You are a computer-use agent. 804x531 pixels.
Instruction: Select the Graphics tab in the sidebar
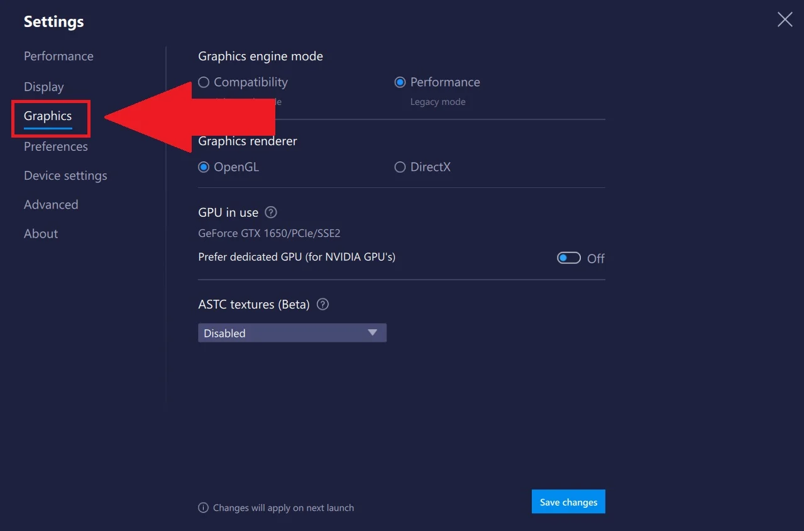tap(47, 116)
